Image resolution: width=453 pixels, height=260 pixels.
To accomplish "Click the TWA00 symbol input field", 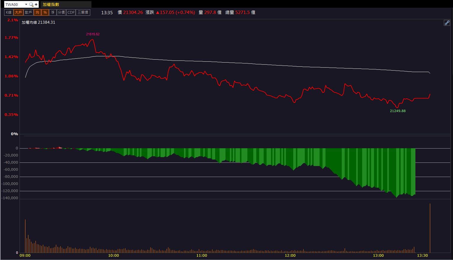I will pyautogui.click(x=14, y=4).
